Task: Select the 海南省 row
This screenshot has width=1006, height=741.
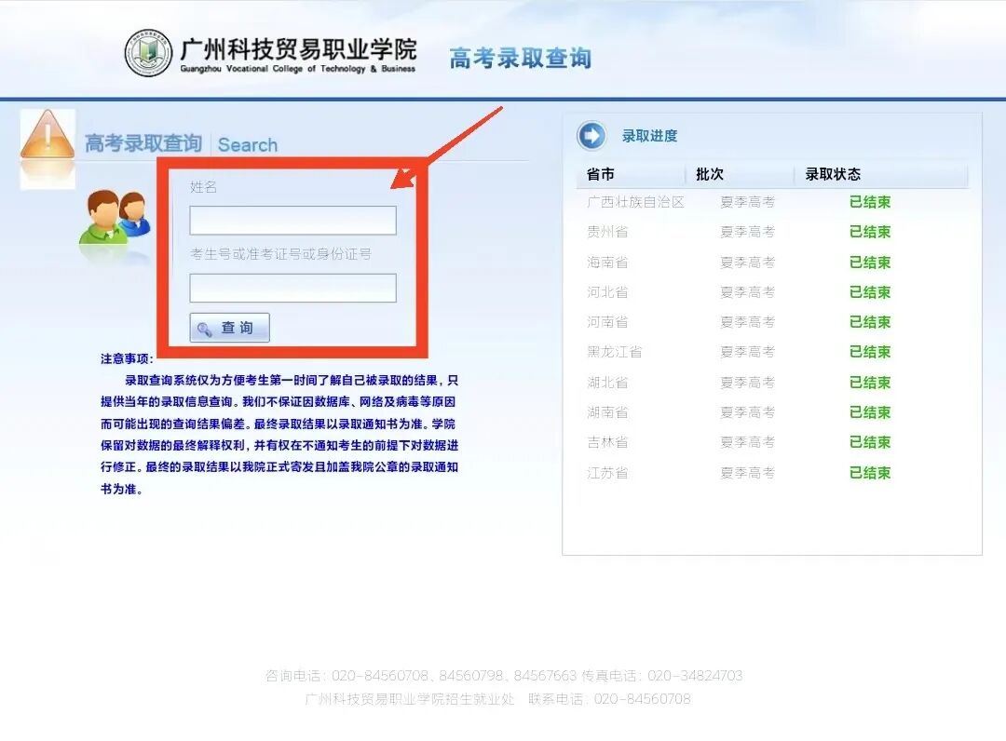Action: click(x=772, y=263)
